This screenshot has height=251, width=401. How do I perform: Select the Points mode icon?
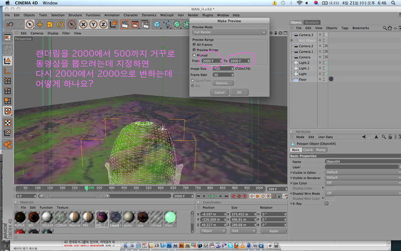8,81
